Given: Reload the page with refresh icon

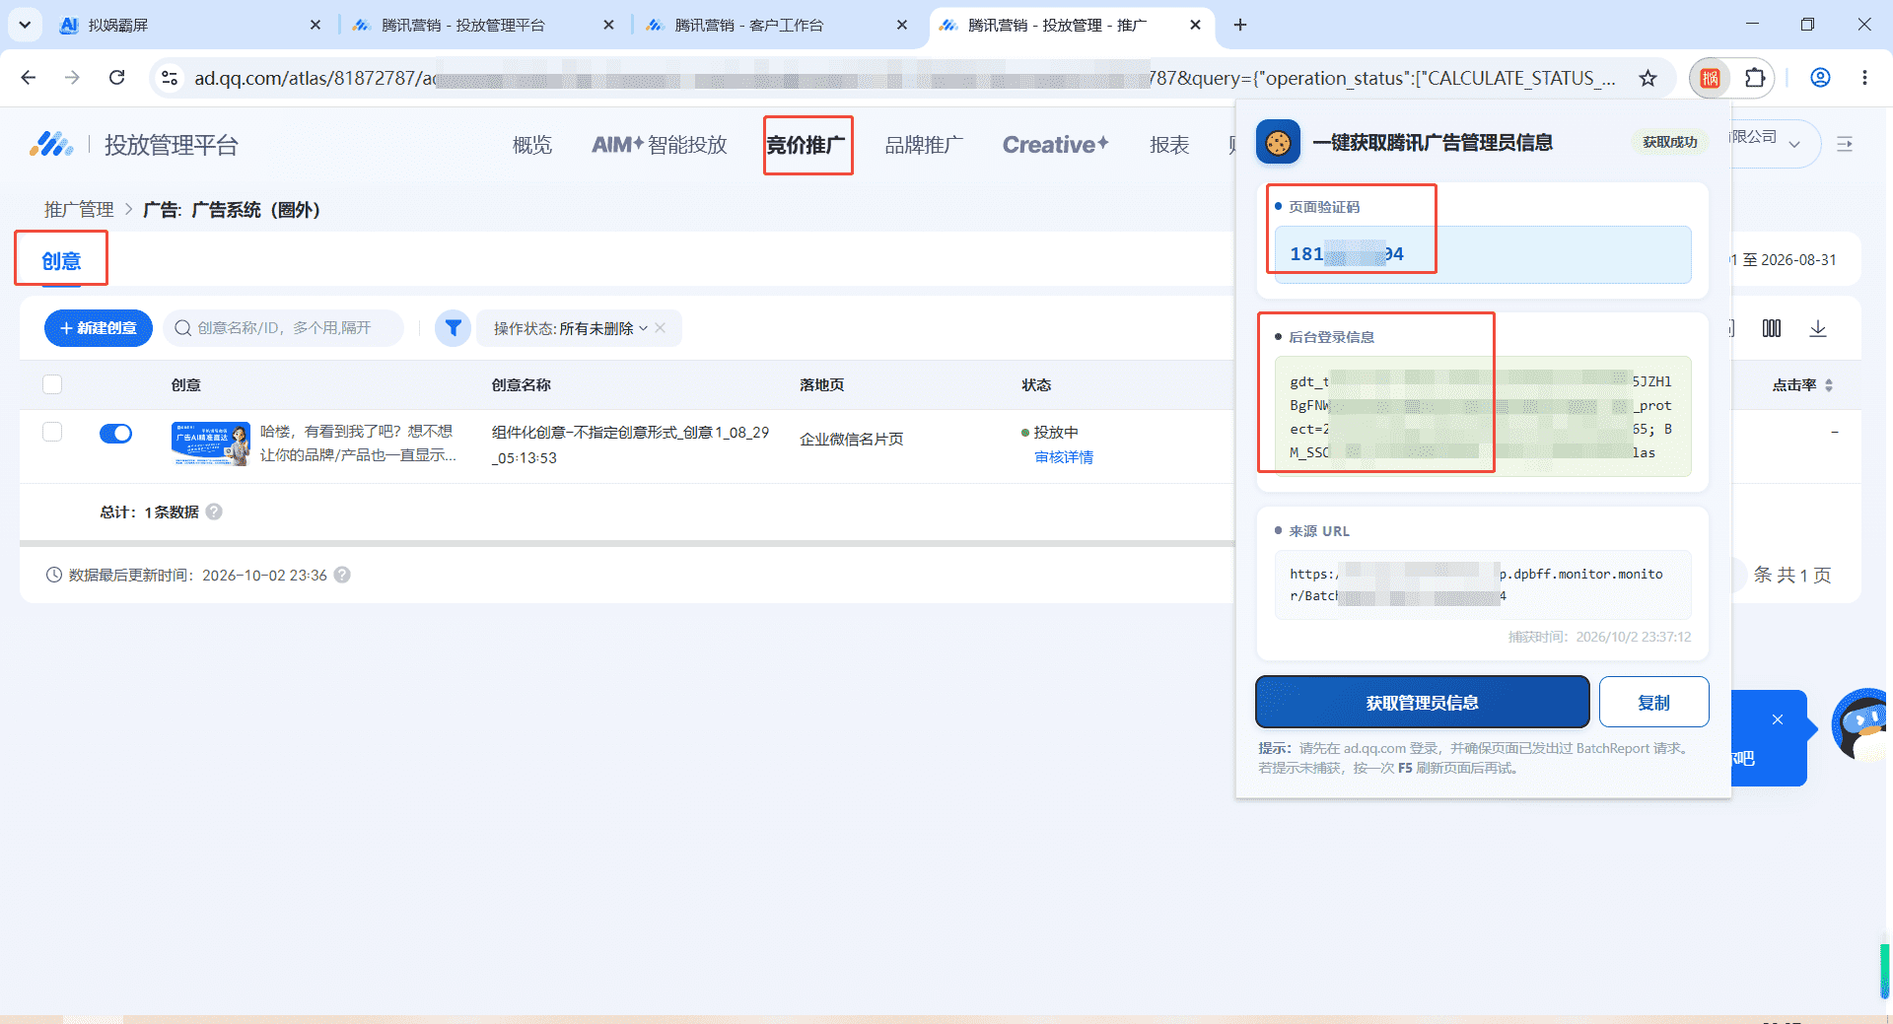Looking at the screenshot, I should (x=116, y=78).
